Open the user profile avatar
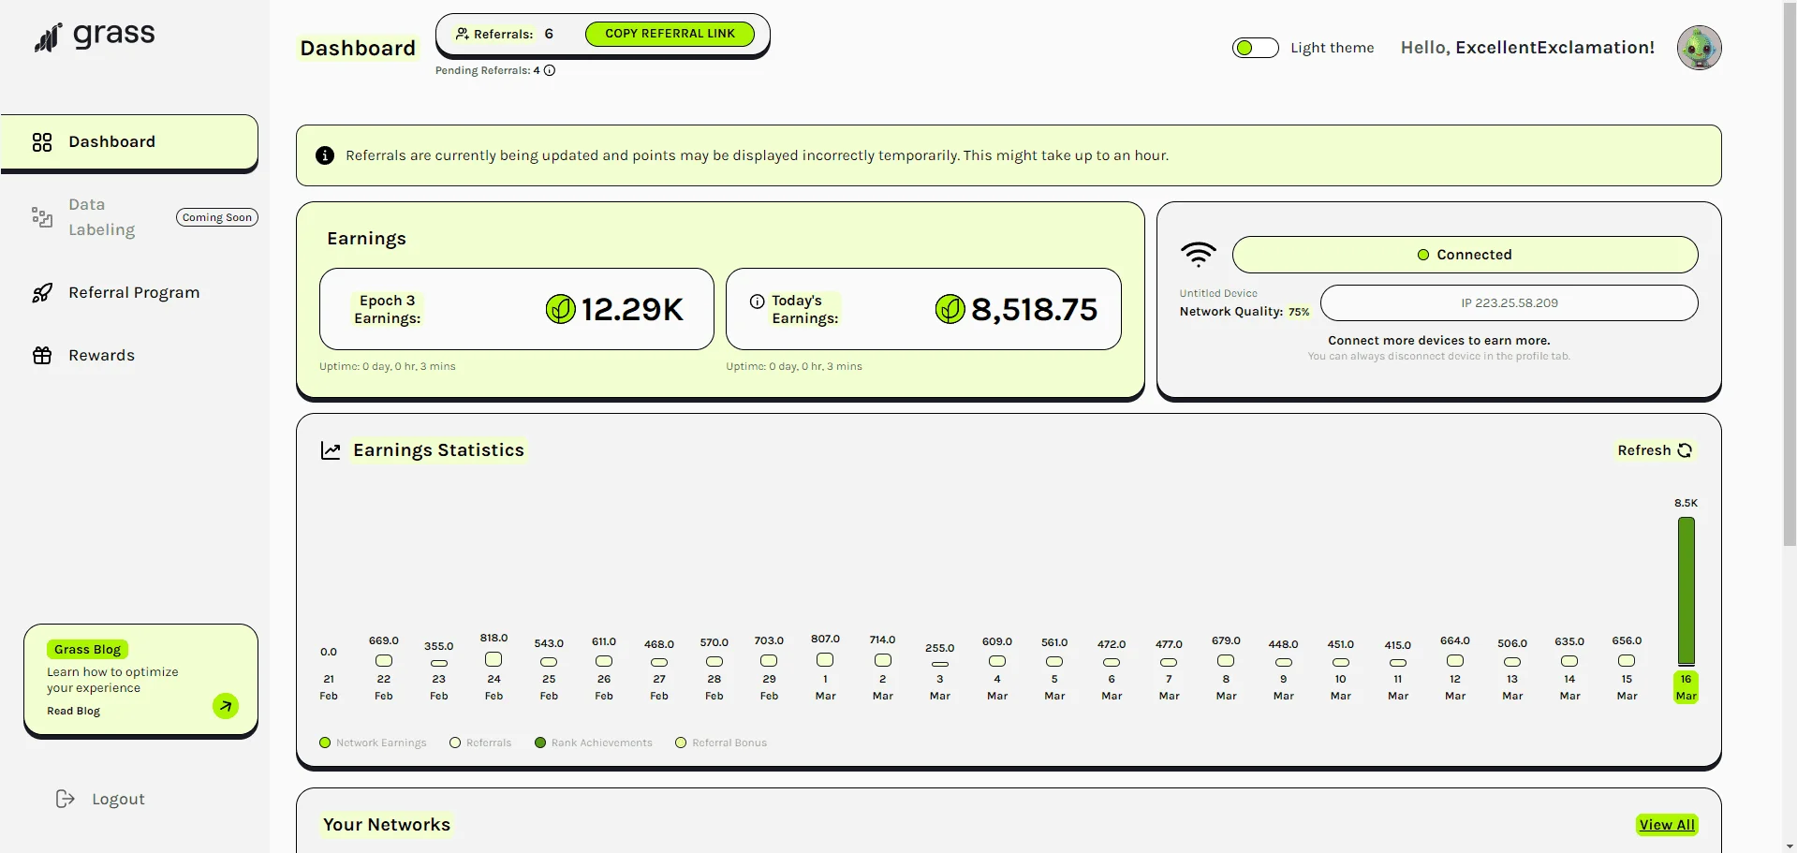1797x853 pixels. [1699, 48]
